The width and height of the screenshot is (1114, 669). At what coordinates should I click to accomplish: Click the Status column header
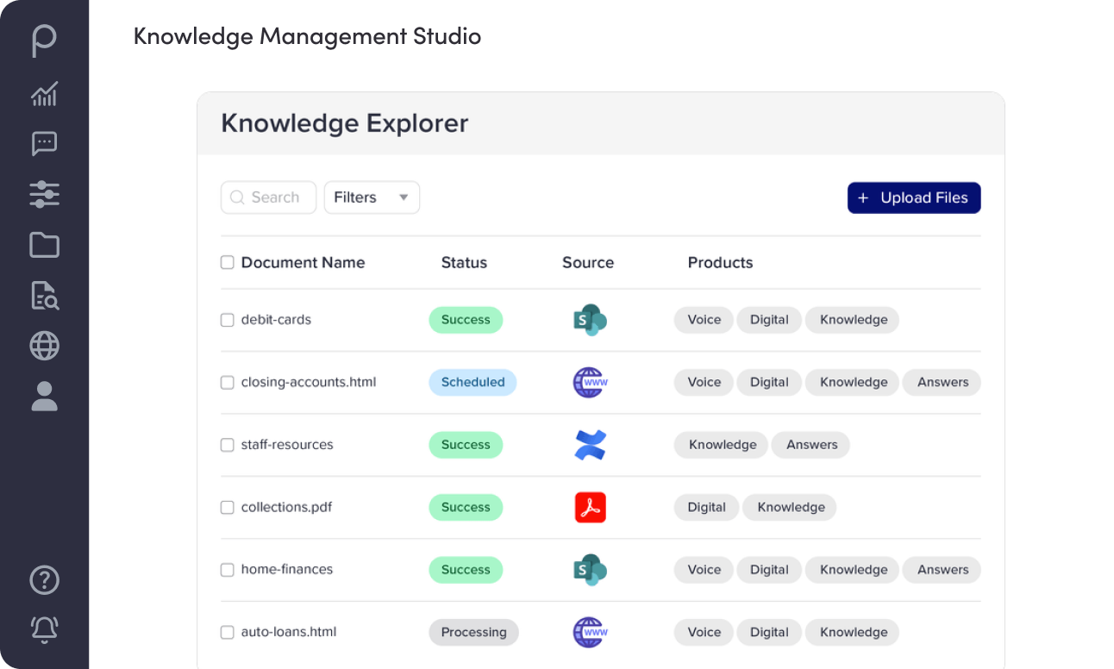click(x=464, y=263)
